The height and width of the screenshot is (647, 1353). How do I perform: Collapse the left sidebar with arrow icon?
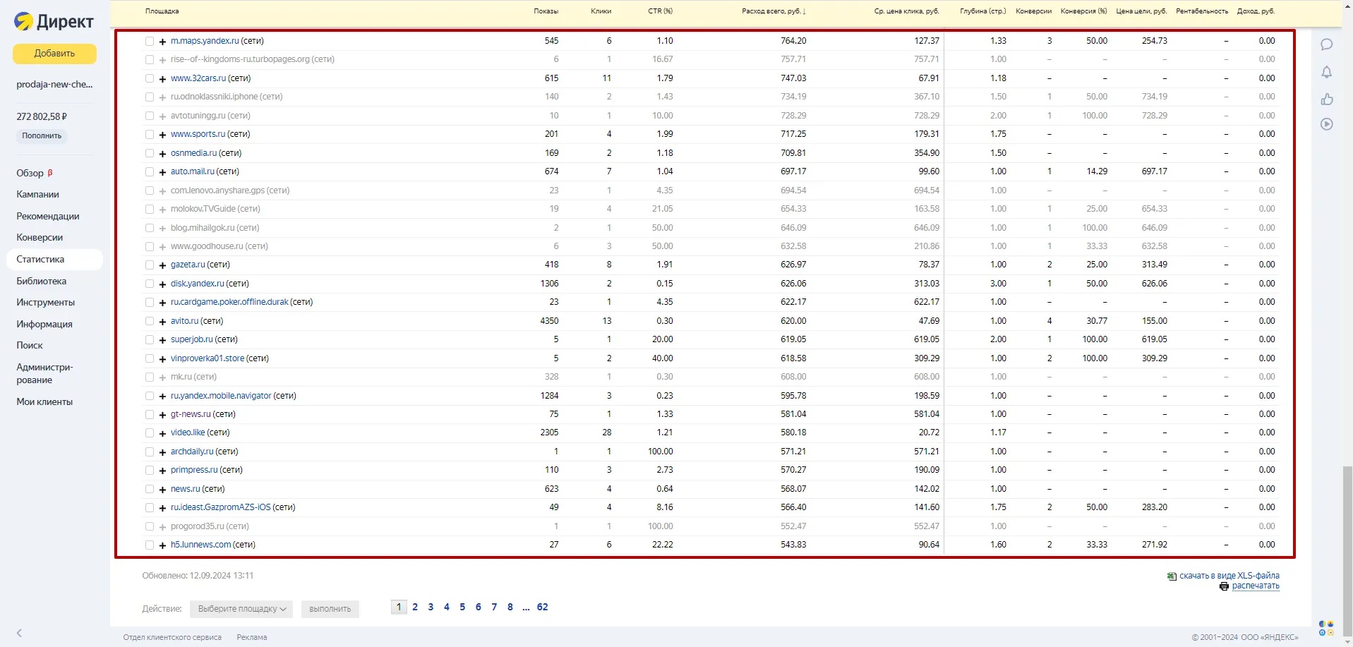tap(19, 633)
